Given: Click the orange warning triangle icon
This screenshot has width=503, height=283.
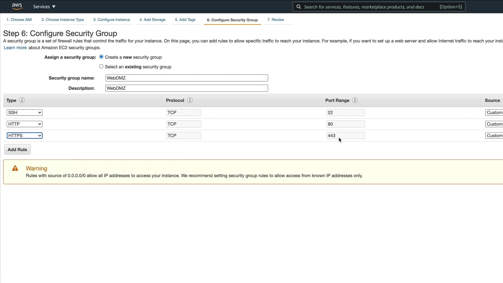Looking at the screenshot, I should 15,168.
